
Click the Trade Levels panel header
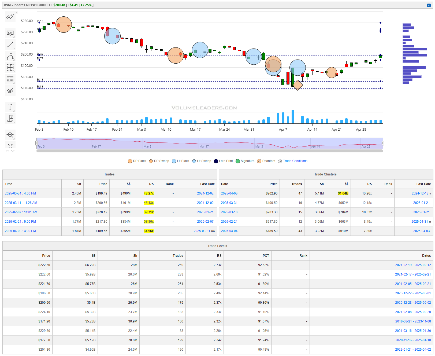tap(217, 246)
